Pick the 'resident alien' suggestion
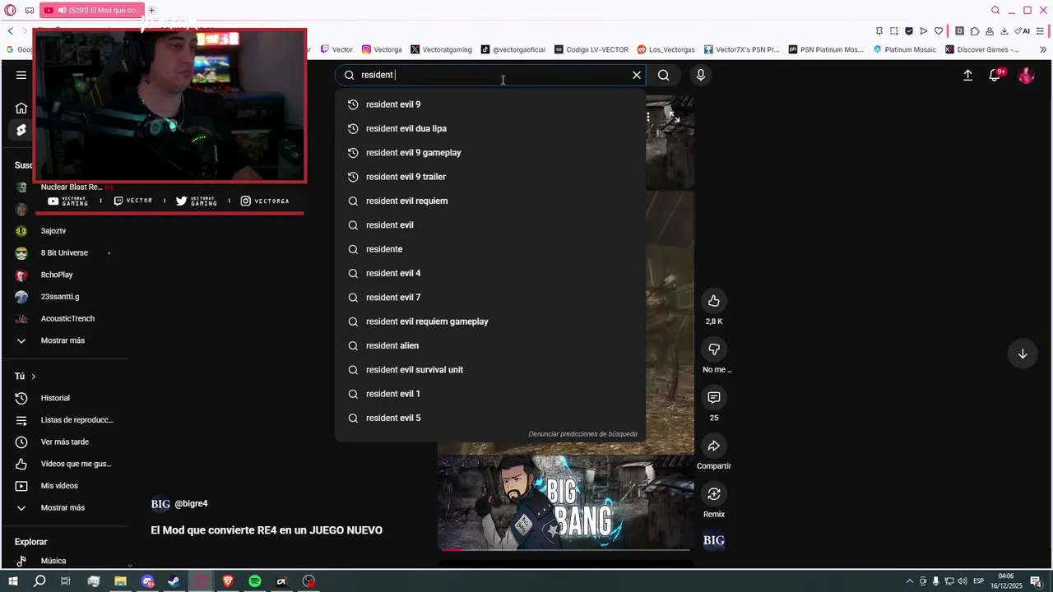This screenshot has width=1053, height=592. pyautogui.click(x=489, y=345)
